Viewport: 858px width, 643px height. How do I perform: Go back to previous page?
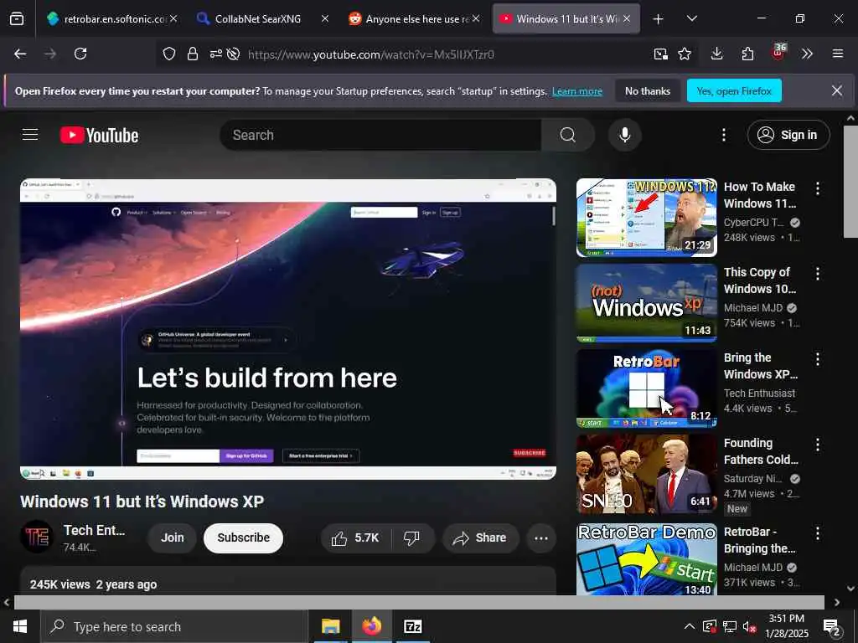20,54
